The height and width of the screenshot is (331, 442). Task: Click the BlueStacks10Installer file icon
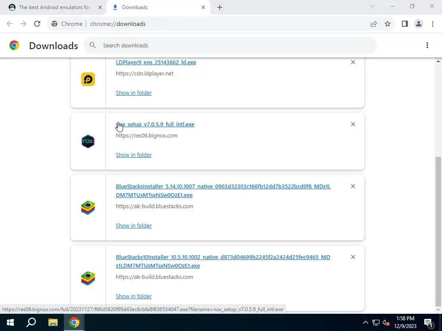click(x=88, y=278)
